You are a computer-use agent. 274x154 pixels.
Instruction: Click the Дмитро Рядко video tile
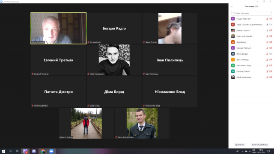pos(86,123)
